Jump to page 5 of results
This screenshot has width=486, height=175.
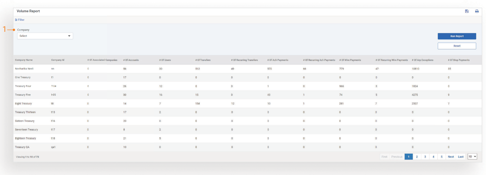coord(442,157)
